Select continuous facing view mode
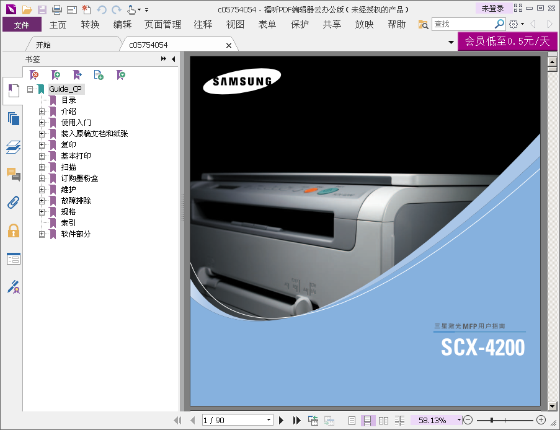The image size is (560, 430). pos(399,421)
